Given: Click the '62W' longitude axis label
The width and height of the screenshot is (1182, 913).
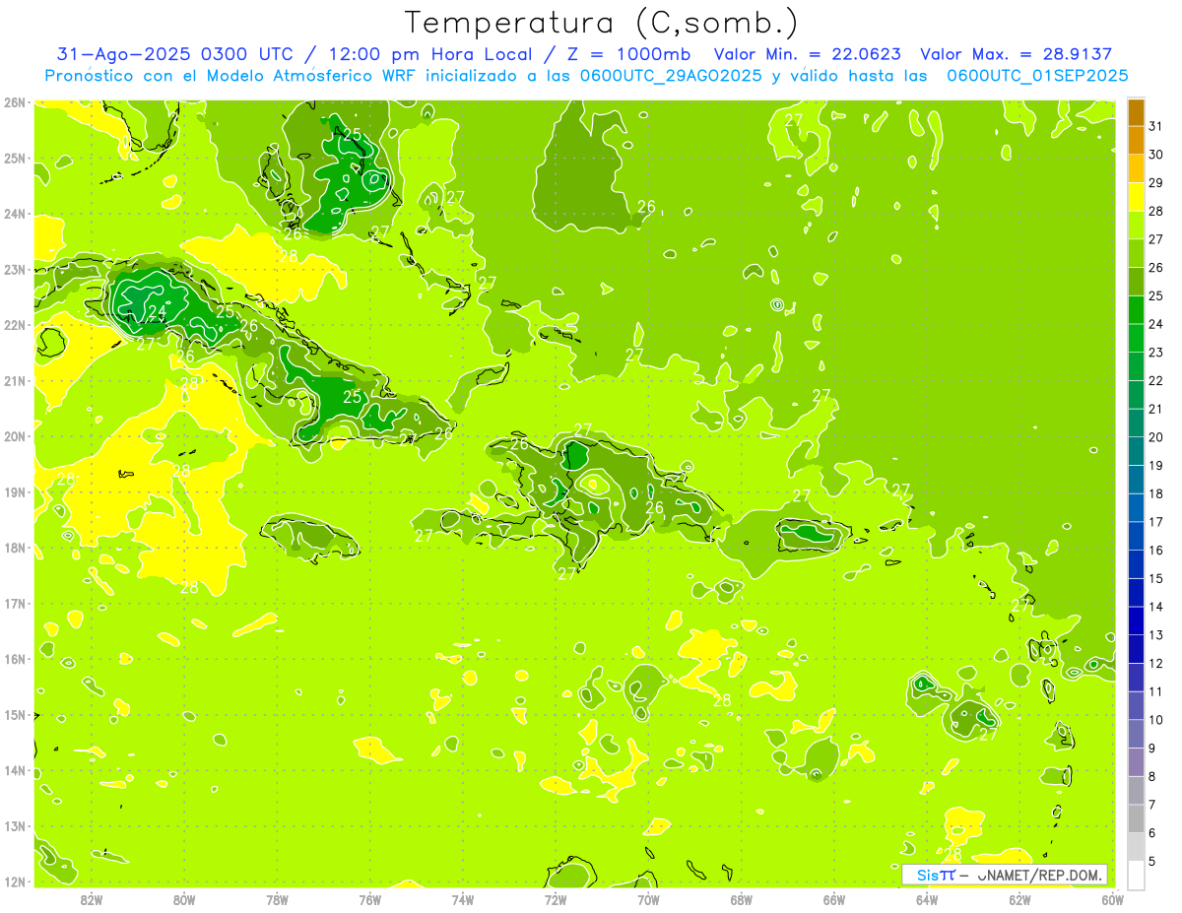Looking at the screenshot, I should pos(1019,899).
